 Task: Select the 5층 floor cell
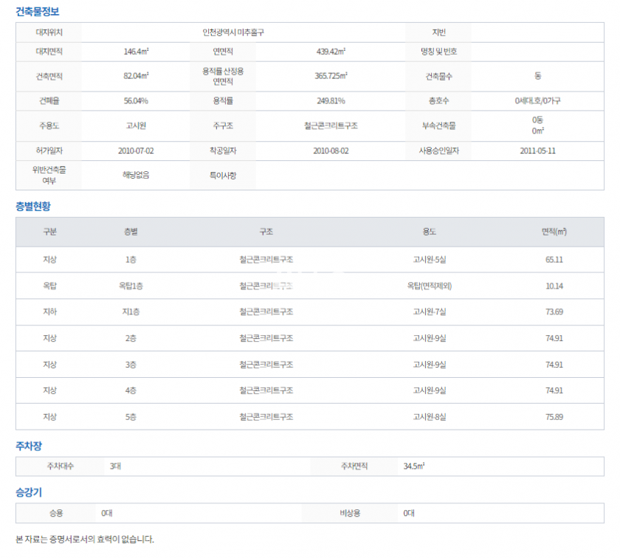[131, 417]
